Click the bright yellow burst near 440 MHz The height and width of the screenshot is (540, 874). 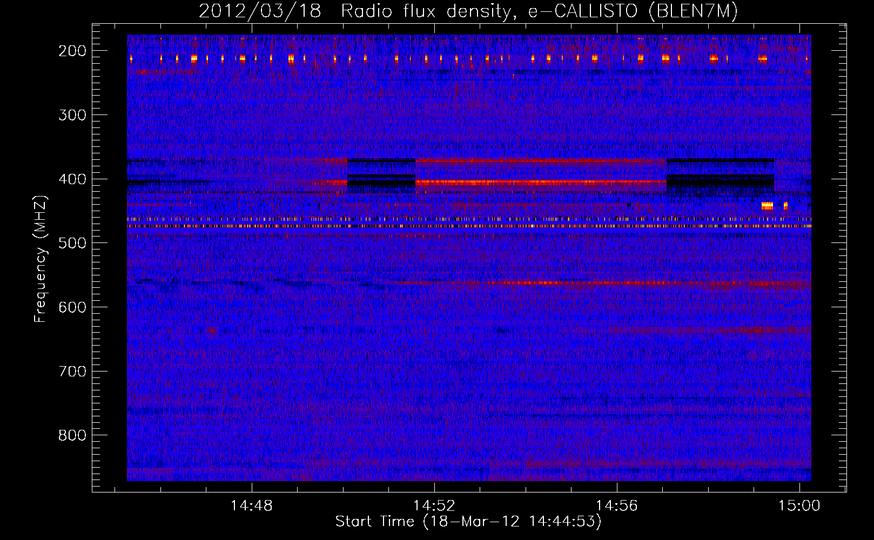pos(767,205)
